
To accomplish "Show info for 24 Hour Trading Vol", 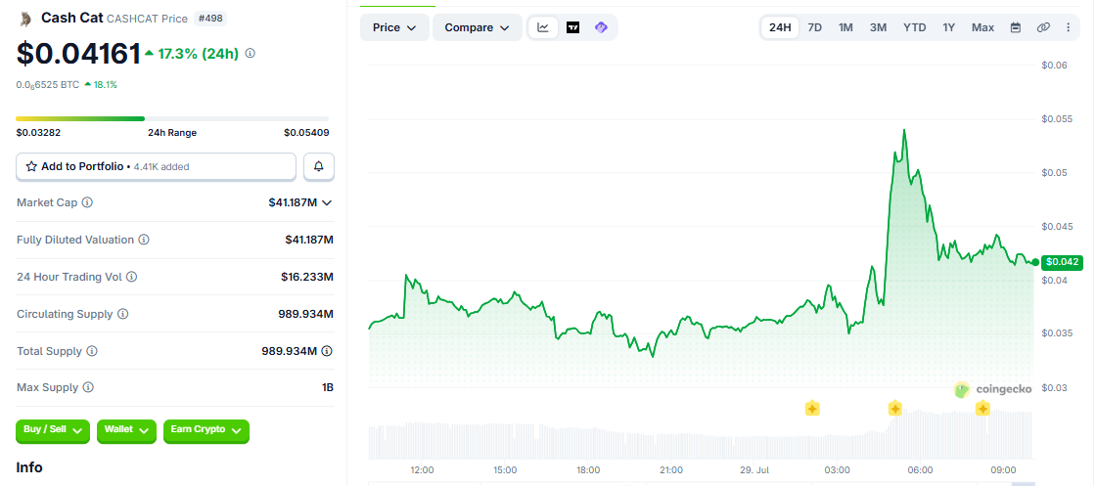I will point(131,277).
